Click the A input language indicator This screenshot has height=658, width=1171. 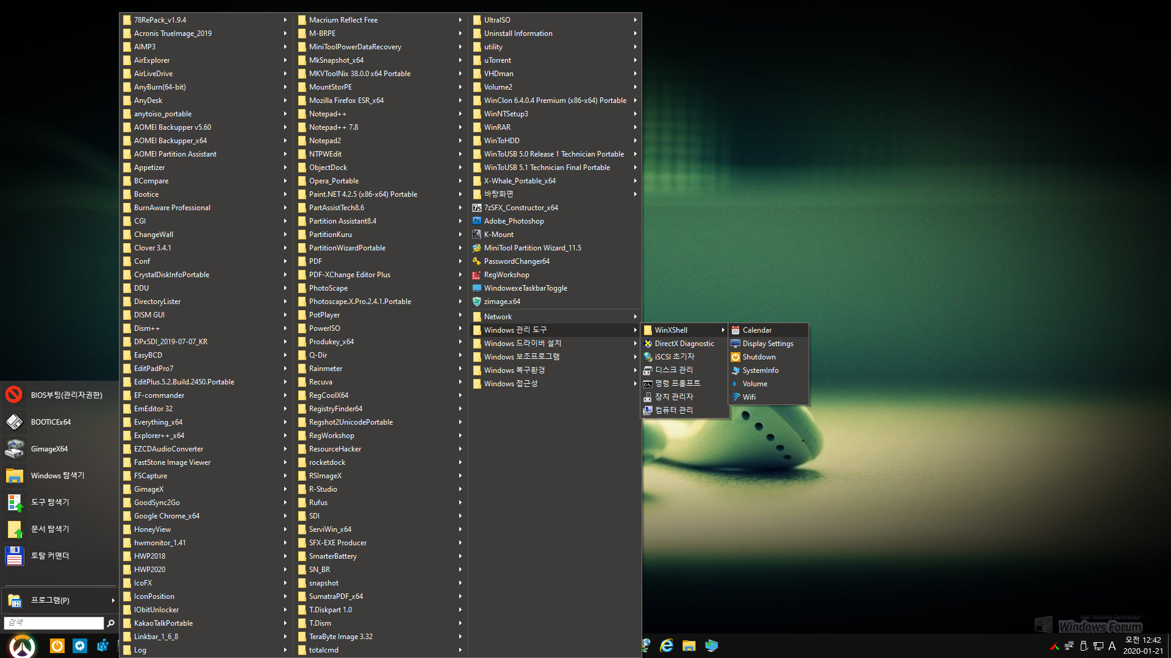[x=1112, y=646]
